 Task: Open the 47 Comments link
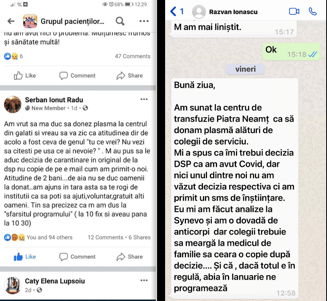click(x=132, y=56)
